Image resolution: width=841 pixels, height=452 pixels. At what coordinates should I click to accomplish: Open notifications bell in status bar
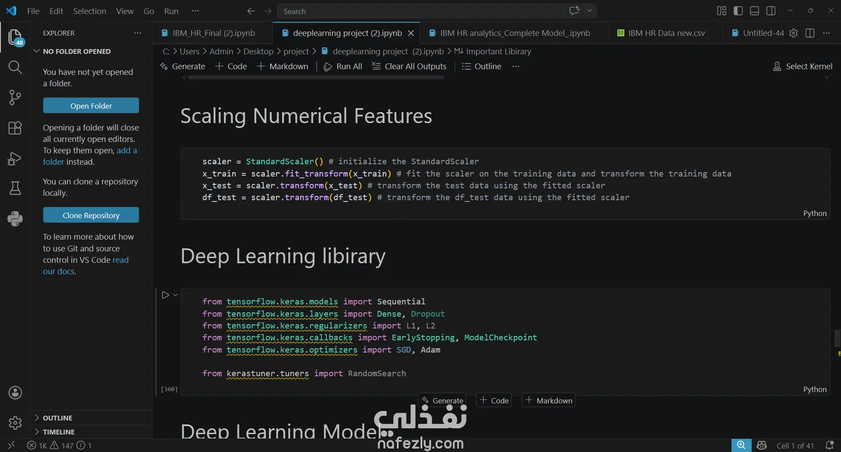tap(829, 445)
